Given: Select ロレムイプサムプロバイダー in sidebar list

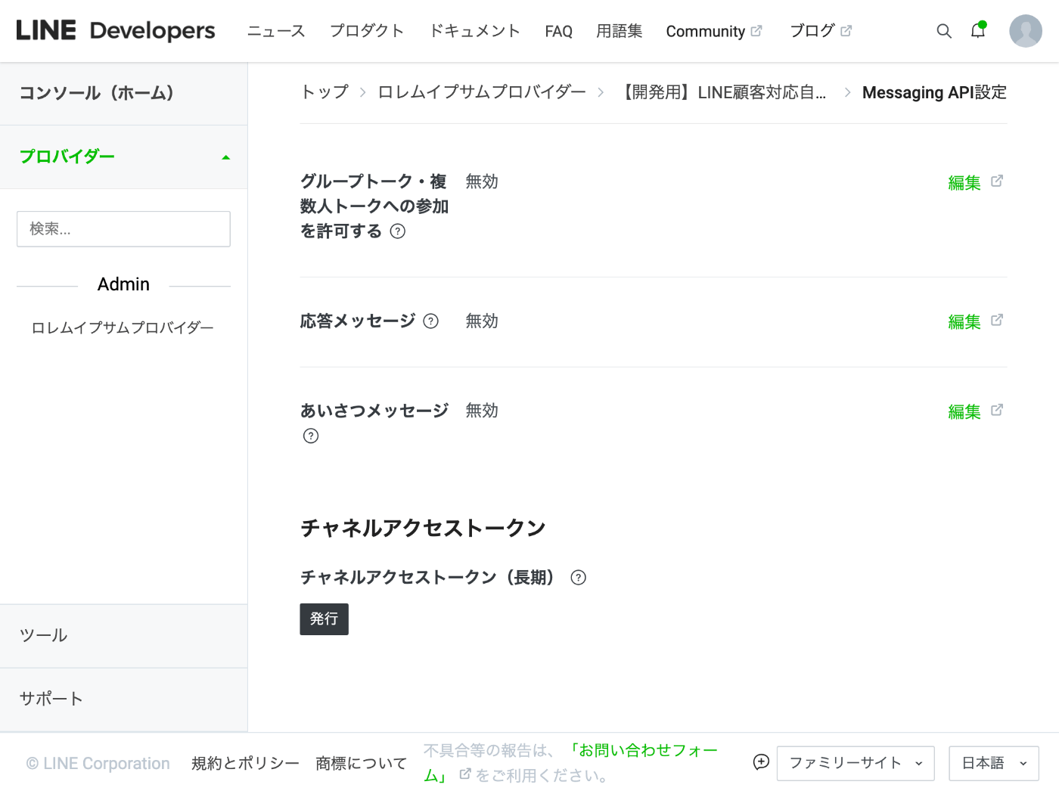Looking at the screenshot, I should (x=123, y=328).
